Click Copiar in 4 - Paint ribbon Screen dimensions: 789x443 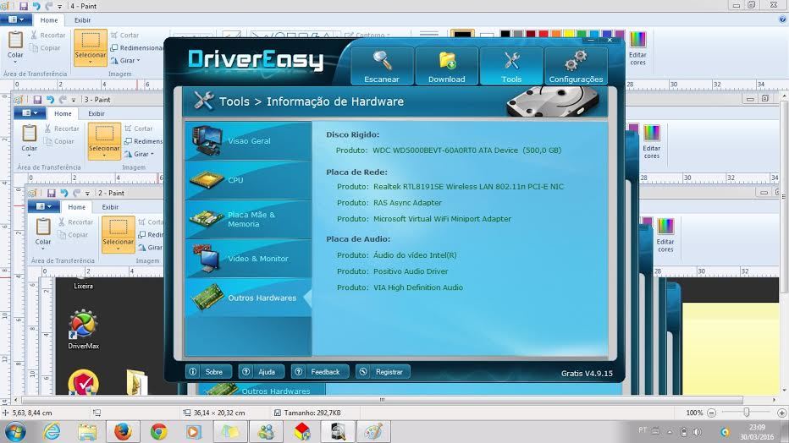pyautogui.click(x=45, y=47)
